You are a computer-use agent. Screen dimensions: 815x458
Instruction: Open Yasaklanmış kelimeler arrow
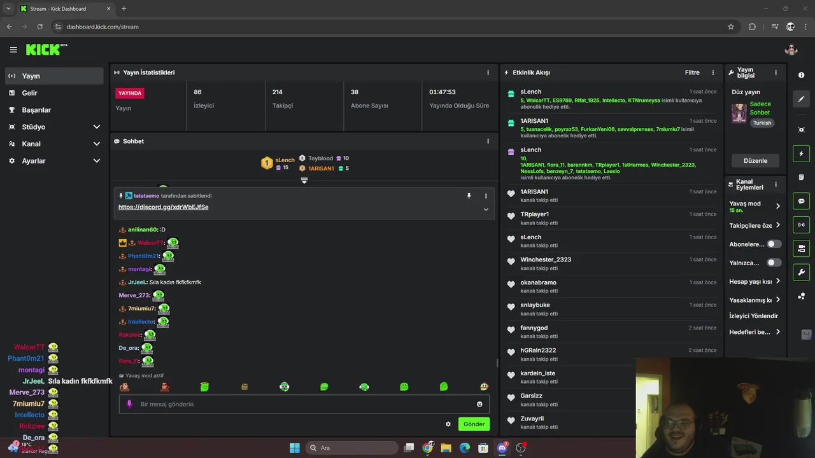click(777, 300)
